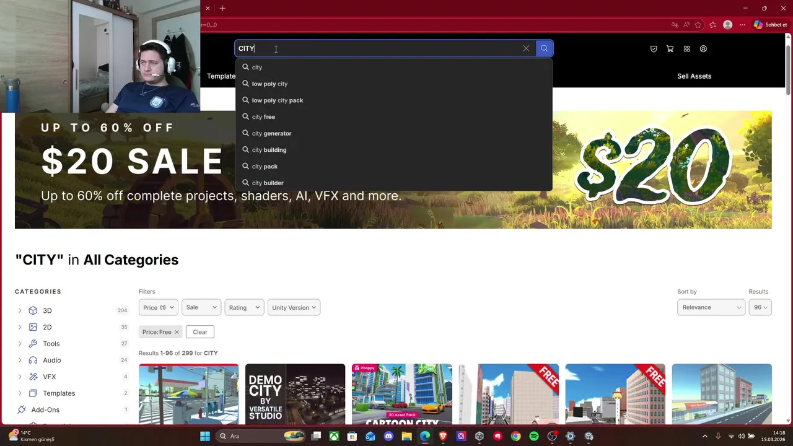Open Unity Hub from taskbar
Image resolution: width=793 pixels, height=446 pixels.
point(479,436)
